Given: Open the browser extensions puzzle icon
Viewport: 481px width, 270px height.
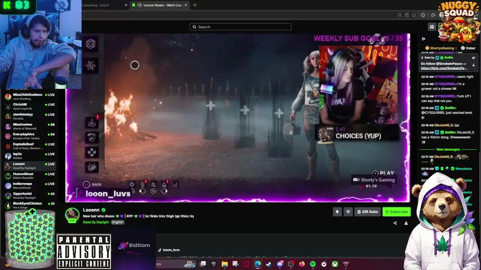Looking at the screenshot, I should point(423,15).
